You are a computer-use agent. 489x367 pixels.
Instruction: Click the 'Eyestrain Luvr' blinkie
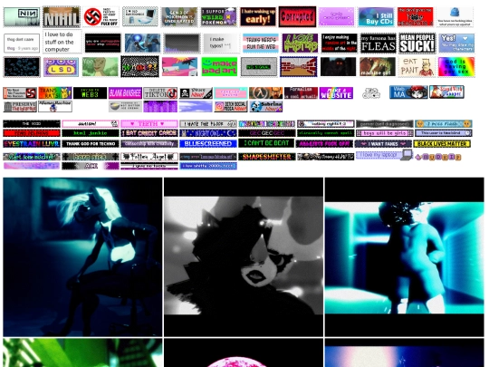(x=32, y=144)
